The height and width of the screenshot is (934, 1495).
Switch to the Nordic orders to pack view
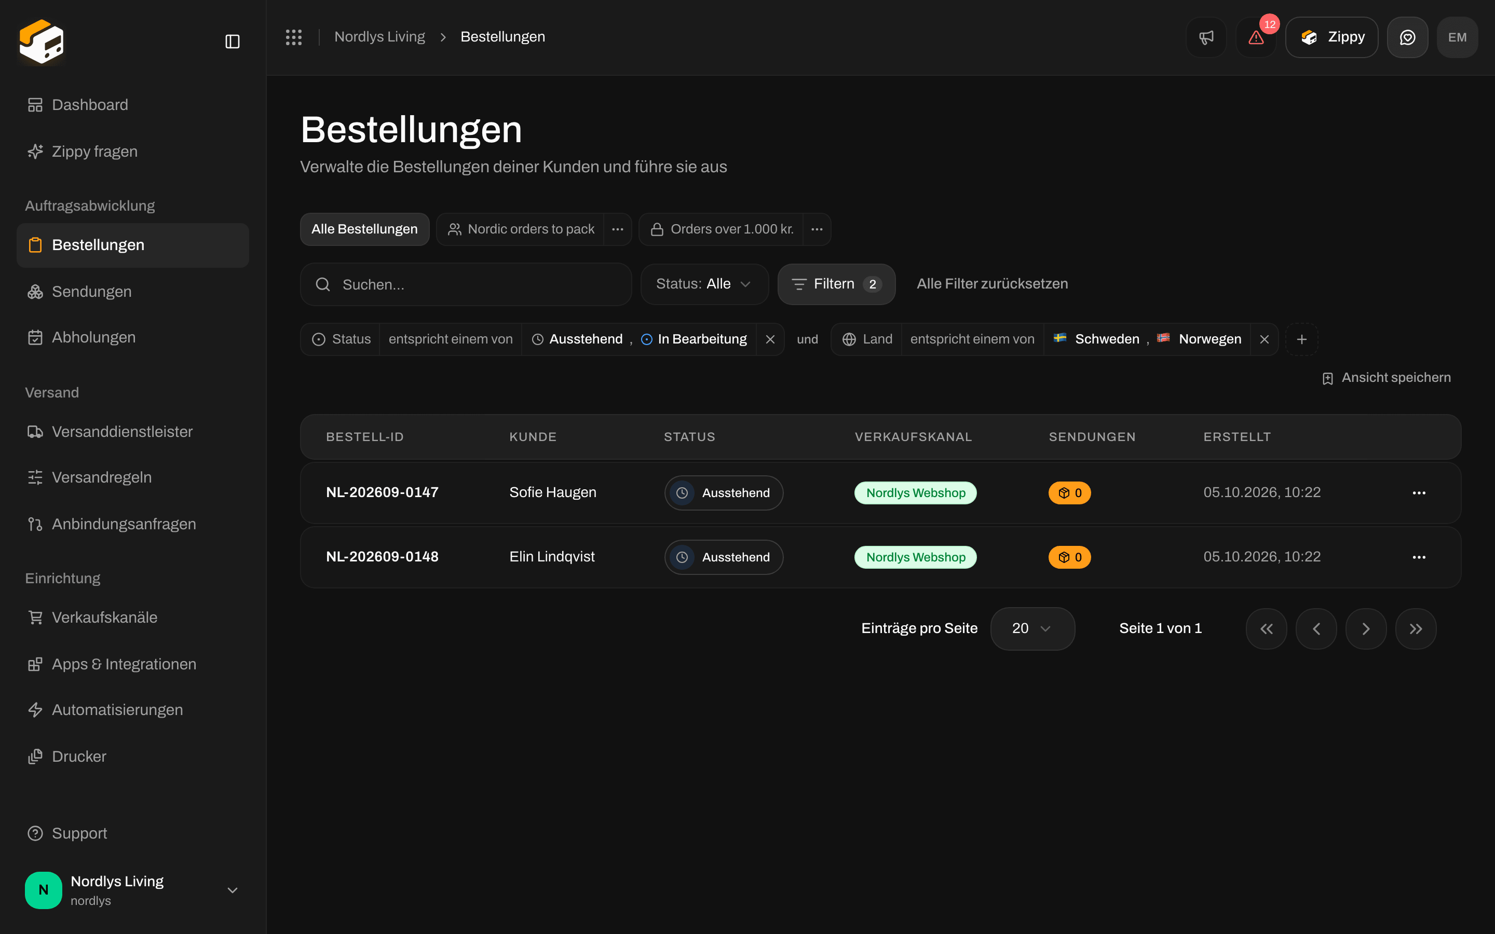(520, 229)
